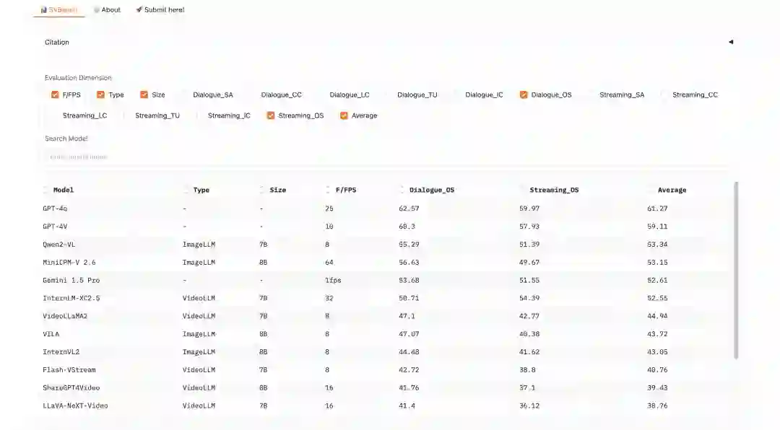780x430 pixels.
Task: Select the Flash-VStream model cell
Action: point(69,369)
